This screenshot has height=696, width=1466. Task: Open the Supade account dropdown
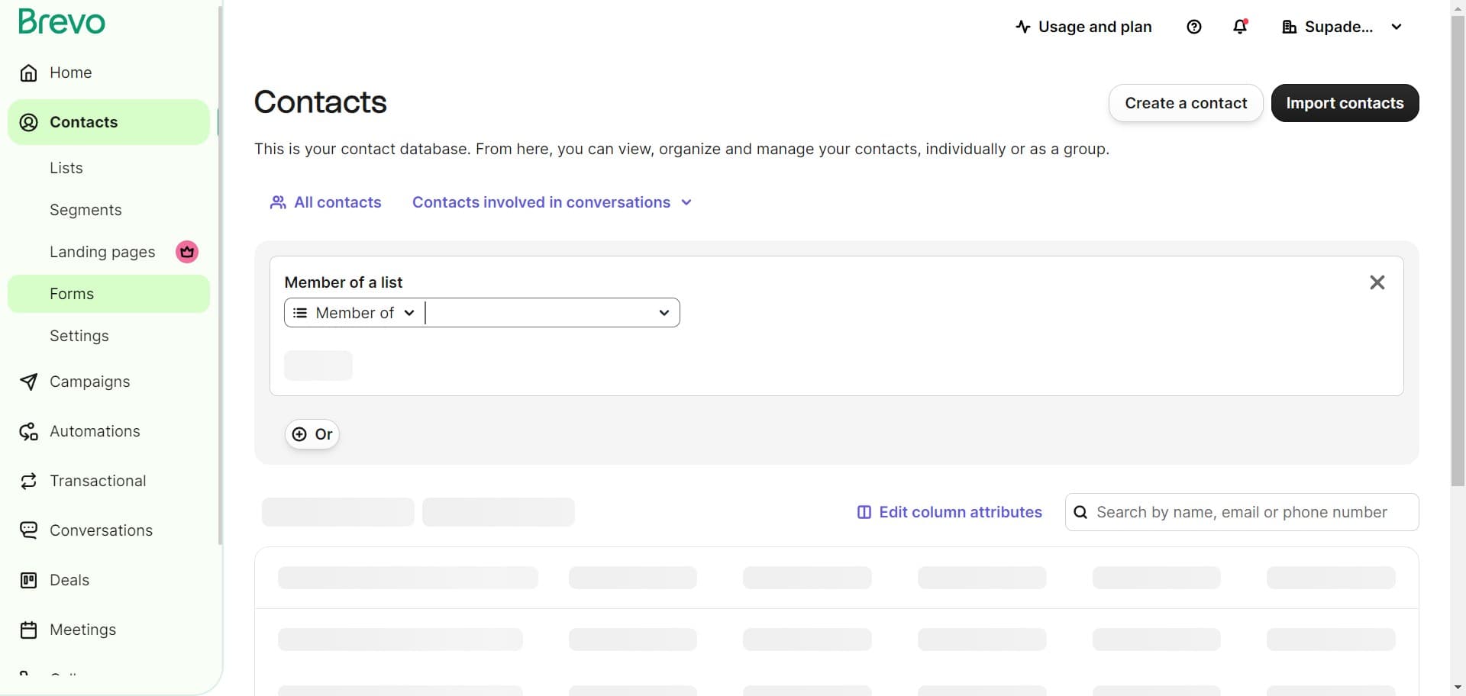[1342, 26]
